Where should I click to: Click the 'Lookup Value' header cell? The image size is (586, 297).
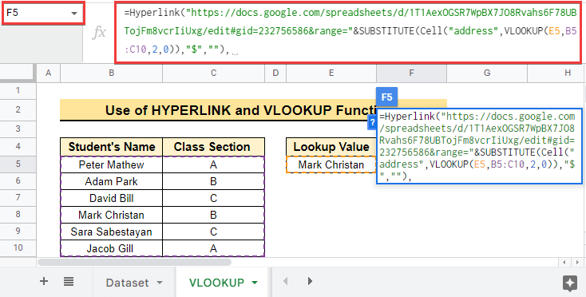click(331, 147)
